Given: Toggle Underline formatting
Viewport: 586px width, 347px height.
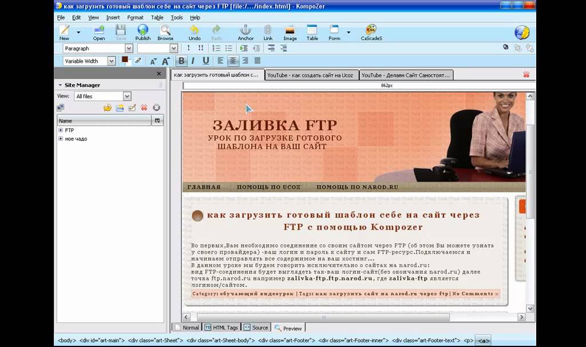Looking at the screenshot, I should (x=205, y=60).
